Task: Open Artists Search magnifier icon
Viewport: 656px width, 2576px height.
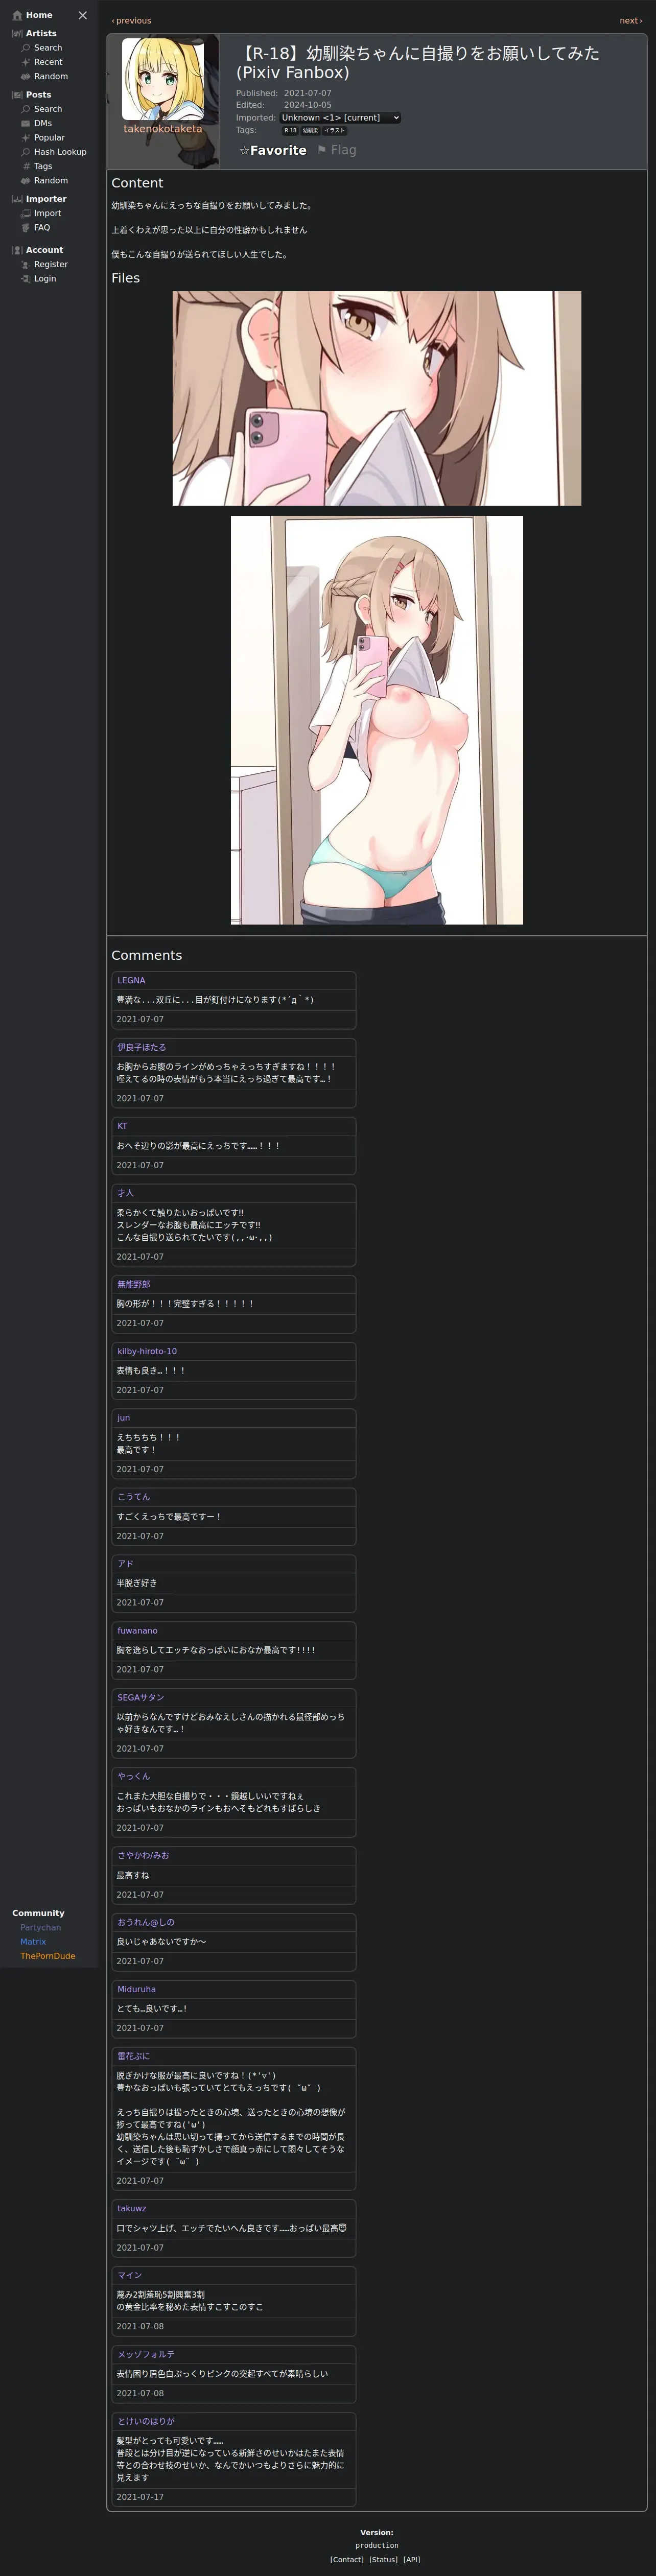Action: (x=26, y=48)
